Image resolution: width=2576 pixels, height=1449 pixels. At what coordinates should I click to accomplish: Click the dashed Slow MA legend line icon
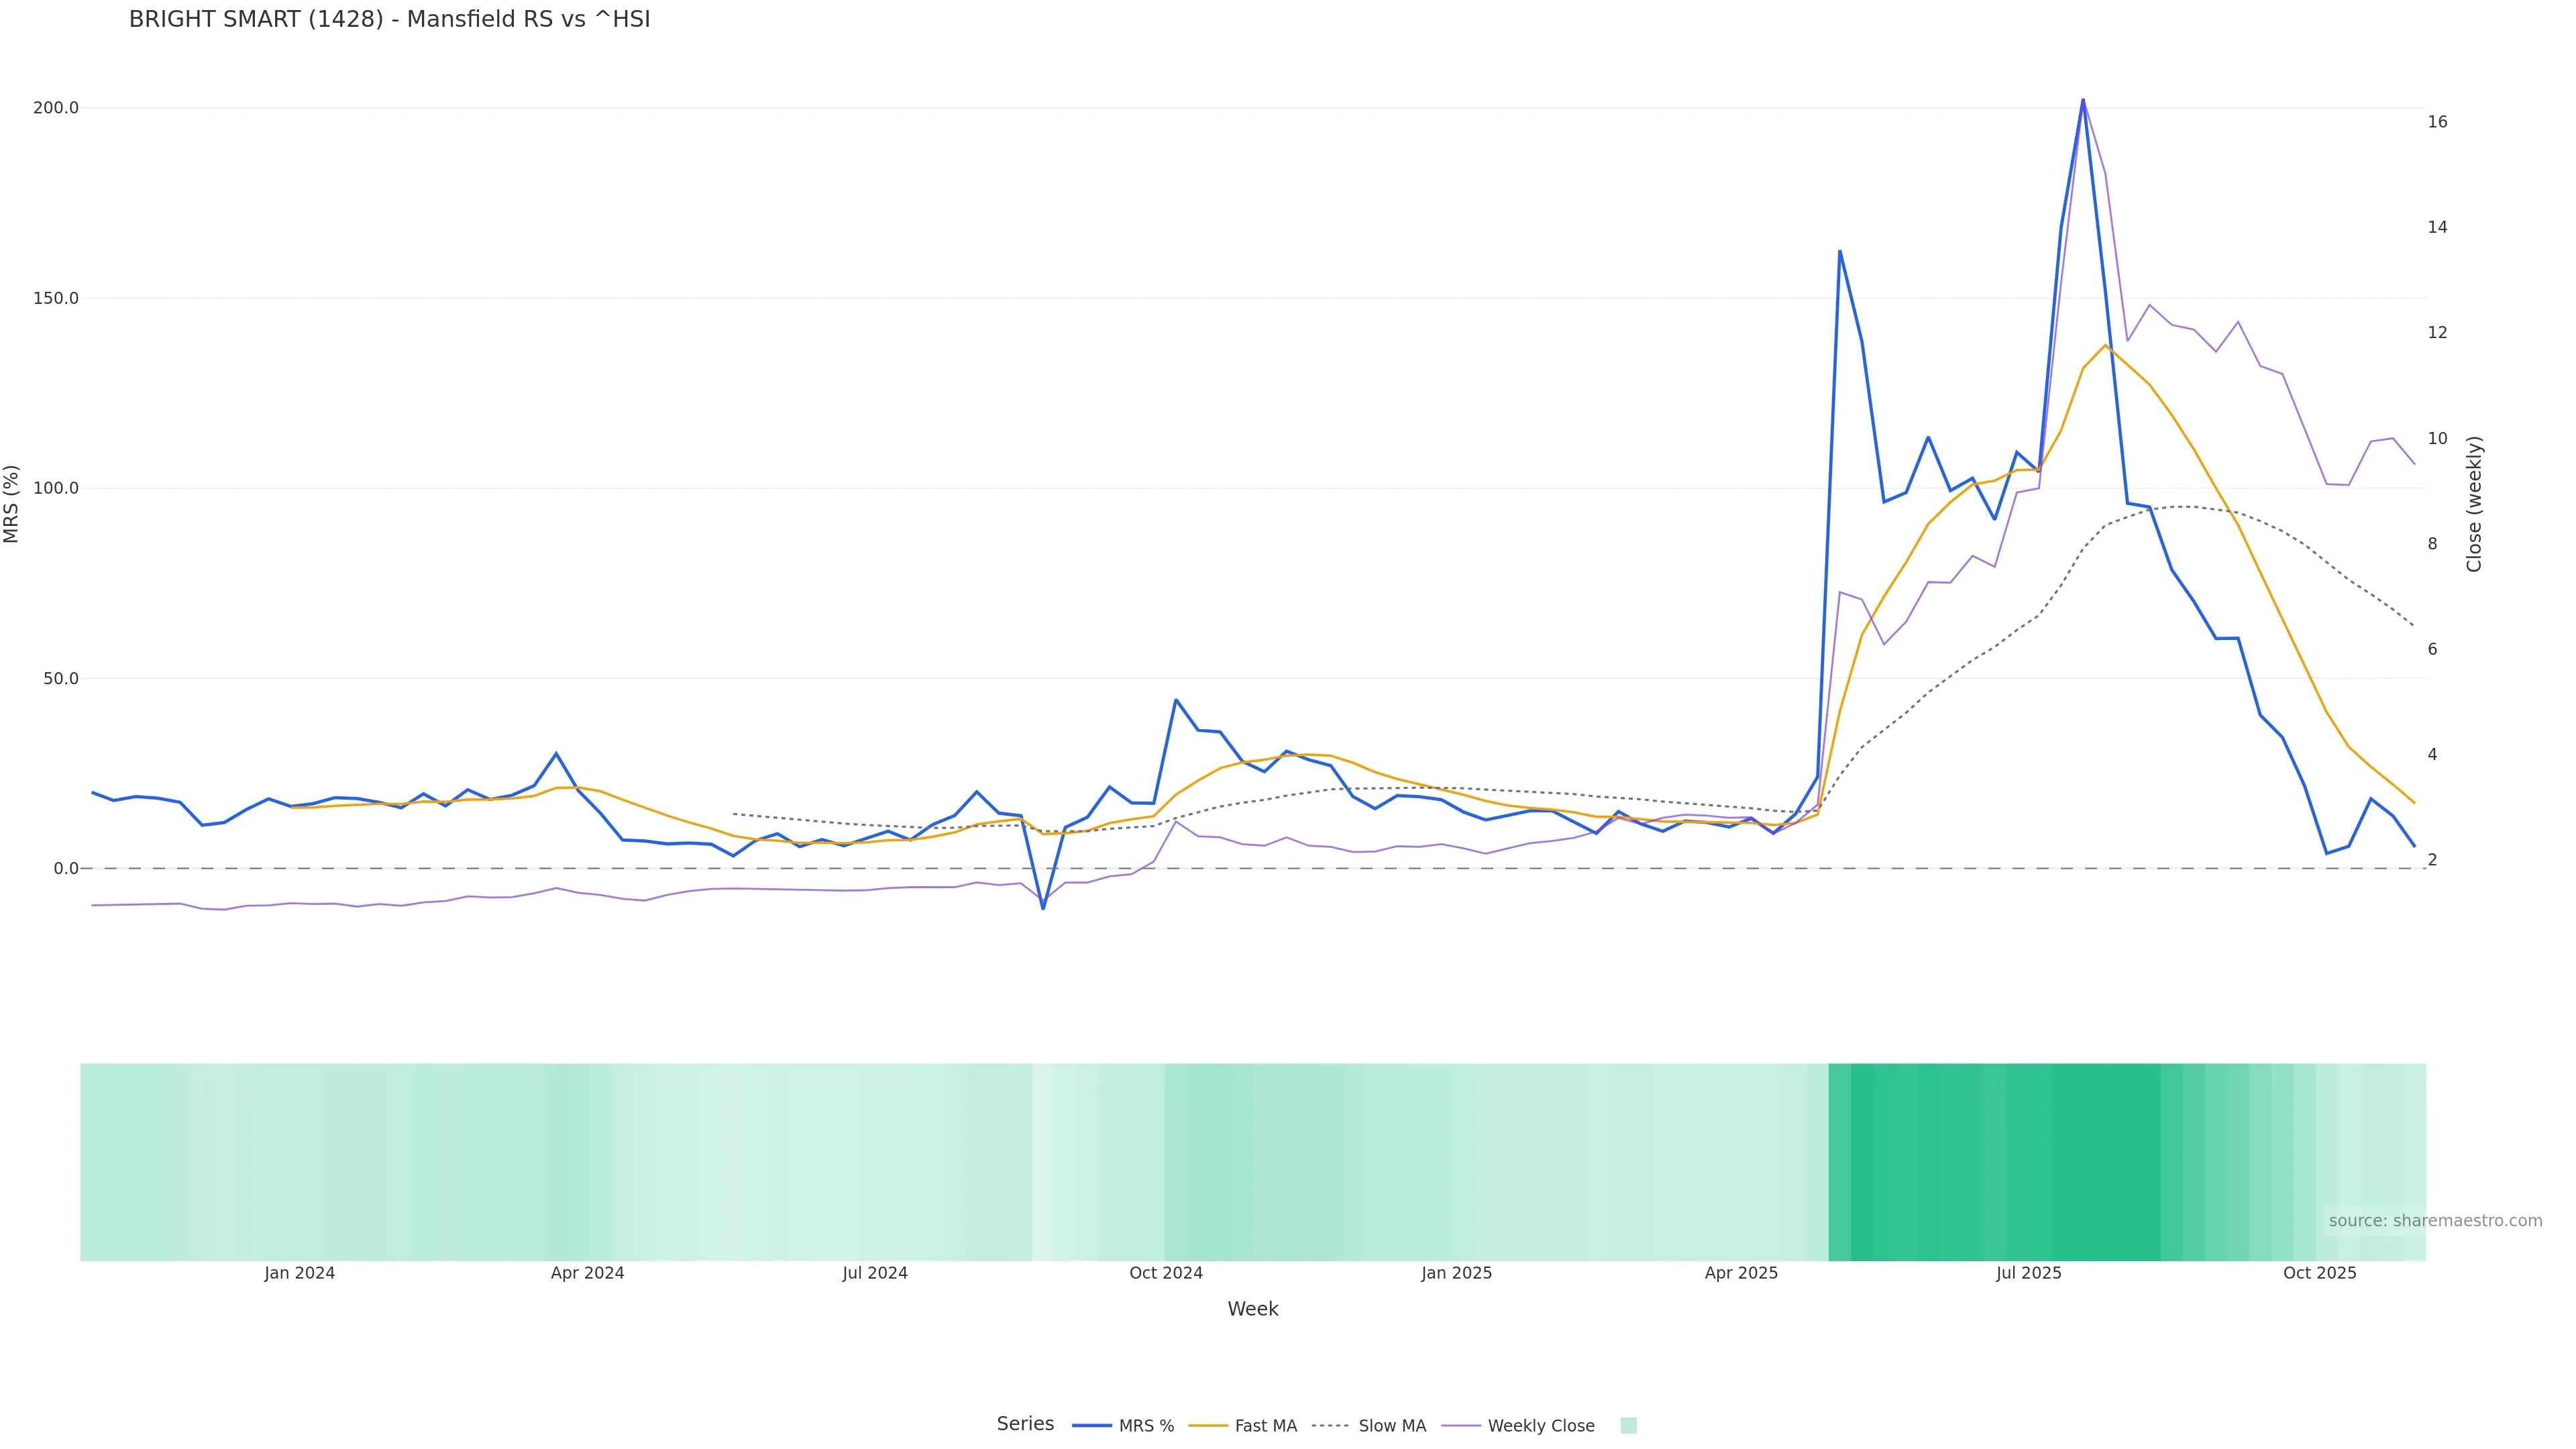(x=1330, y=1426)
